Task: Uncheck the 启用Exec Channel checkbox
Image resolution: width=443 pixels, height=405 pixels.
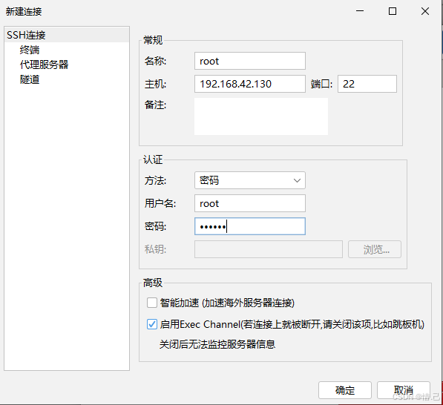Action: pyautogui.click(x=152, y=324)
